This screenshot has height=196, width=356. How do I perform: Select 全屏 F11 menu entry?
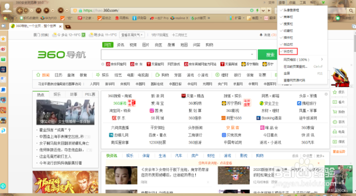302,73
